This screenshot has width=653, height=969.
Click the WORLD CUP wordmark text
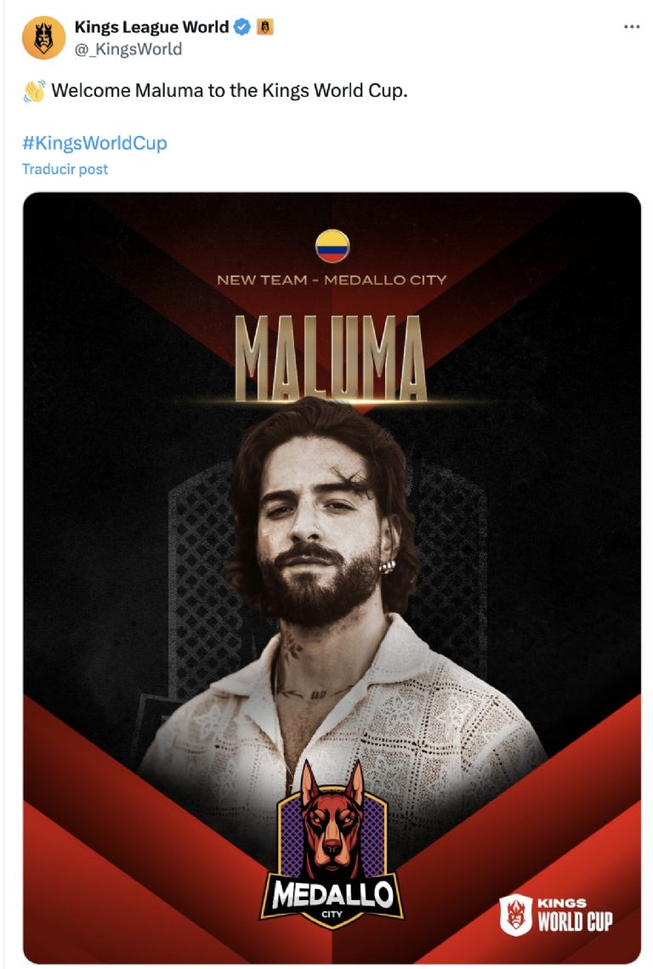point(575,921)
